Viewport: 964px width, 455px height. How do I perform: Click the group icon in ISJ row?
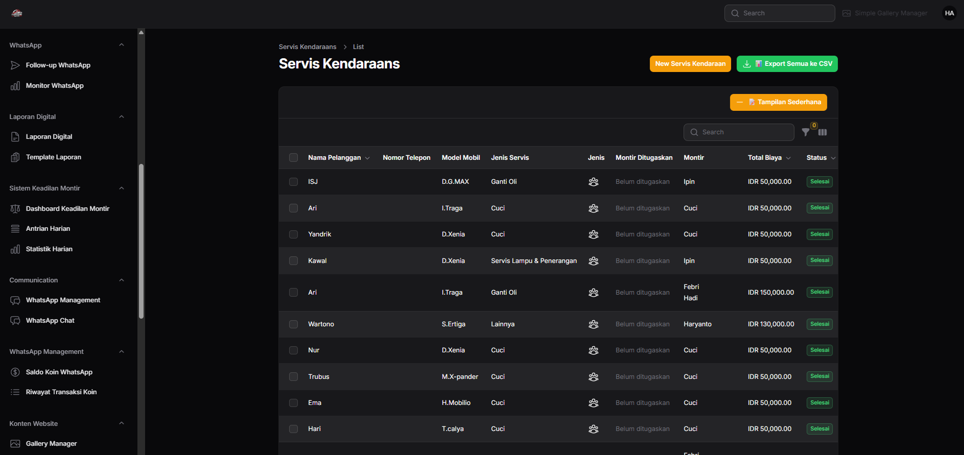pyautogui.click(x=593, y=182)
